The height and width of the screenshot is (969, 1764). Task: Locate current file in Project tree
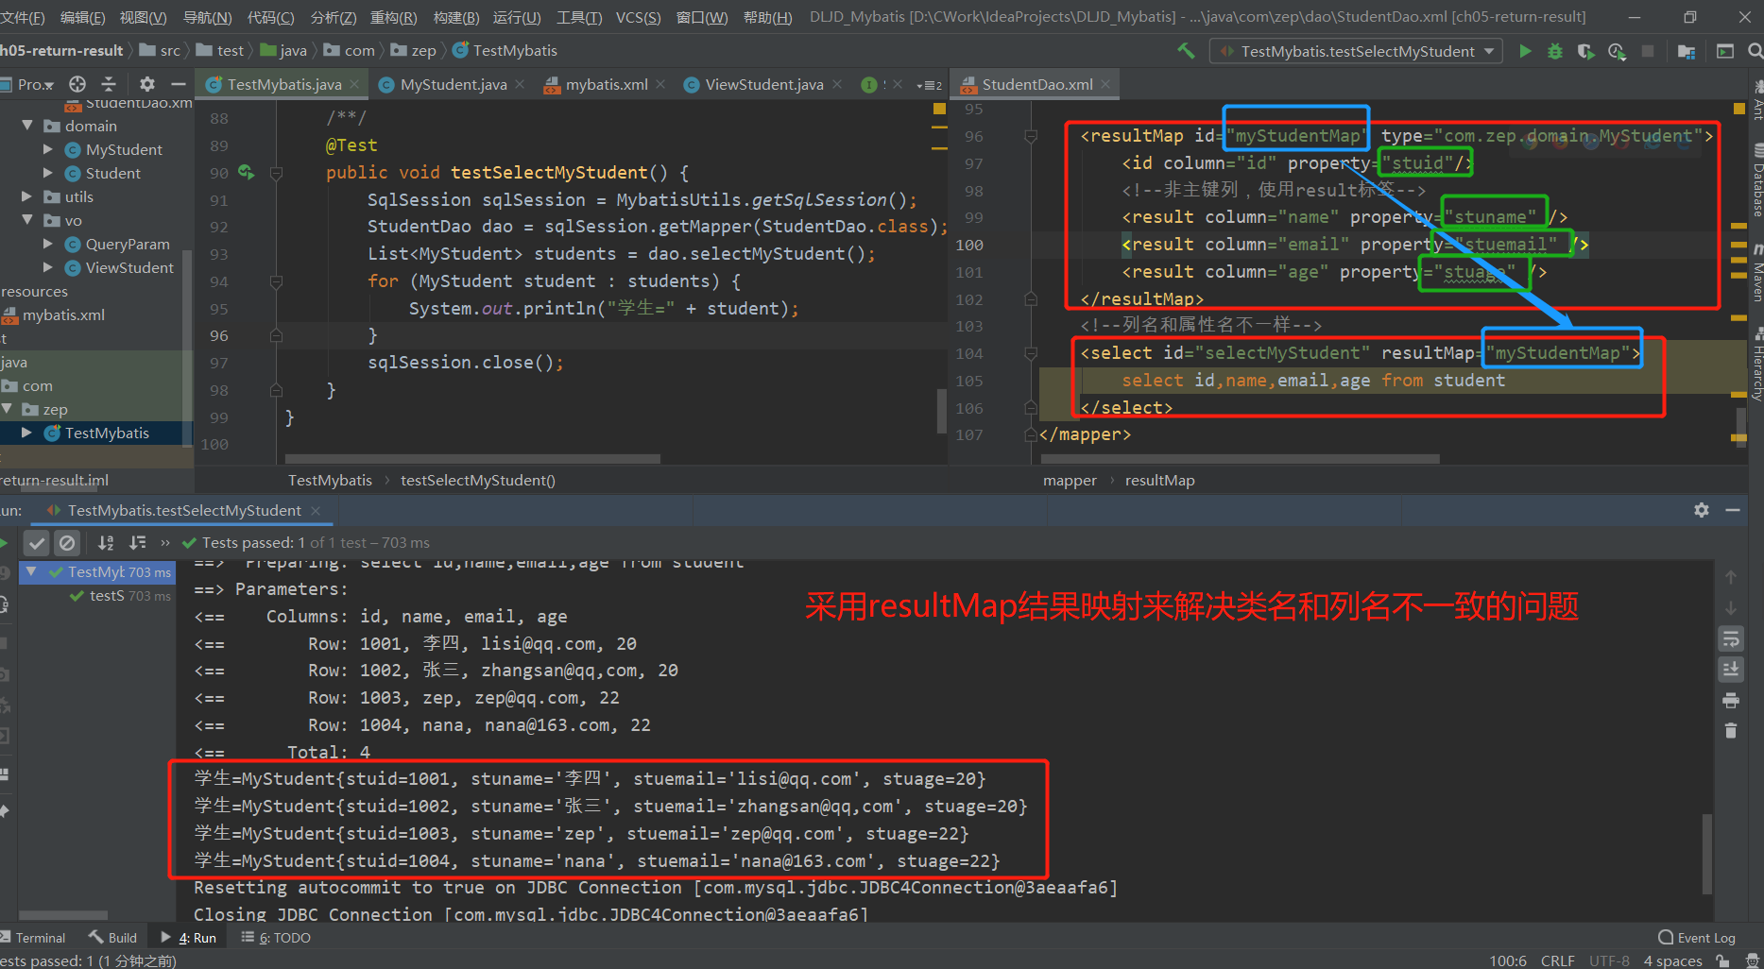click(x=77, y=84)
